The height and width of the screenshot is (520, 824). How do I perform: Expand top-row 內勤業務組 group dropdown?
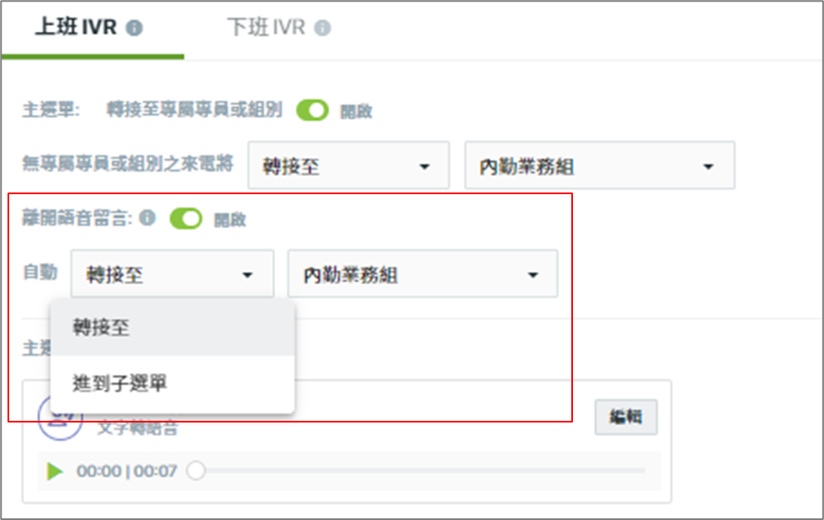pyautogui.click(x=600, y=166)
